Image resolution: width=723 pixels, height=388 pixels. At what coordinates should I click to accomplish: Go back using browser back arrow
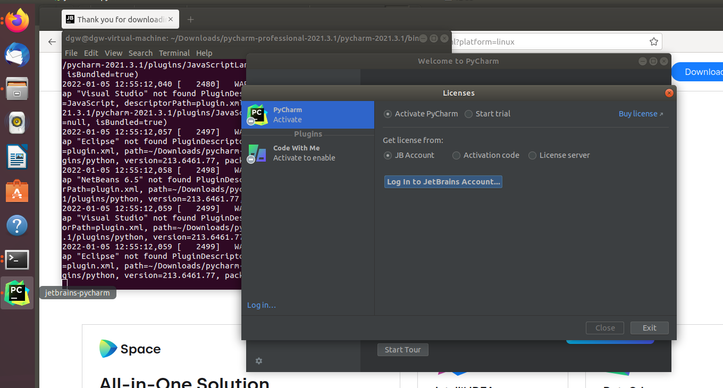pos(52,41)
